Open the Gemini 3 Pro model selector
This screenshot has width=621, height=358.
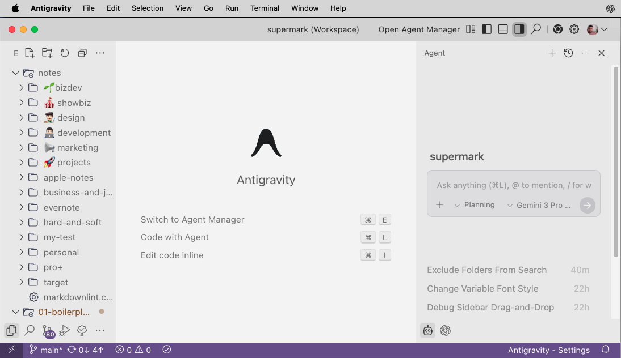click(539, 205)
